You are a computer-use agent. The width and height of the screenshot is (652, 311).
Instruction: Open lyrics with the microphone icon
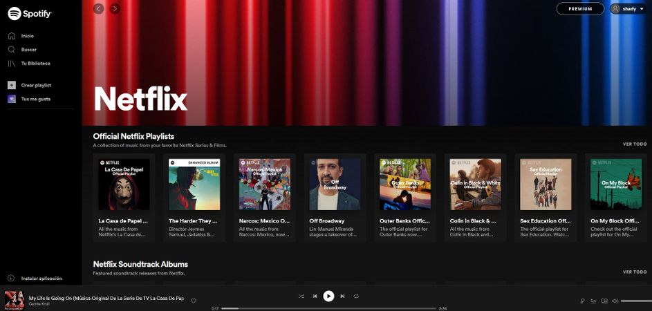point(583,301)
